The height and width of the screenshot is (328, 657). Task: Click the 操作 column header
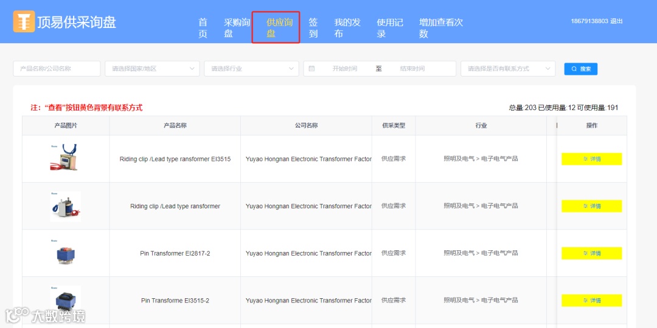592,126
